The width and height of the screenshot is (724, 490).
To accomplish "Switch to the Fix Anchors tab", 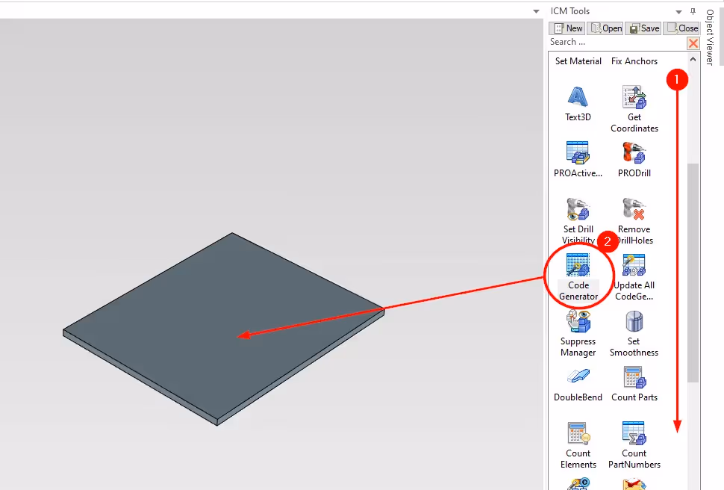I will 634,61.
